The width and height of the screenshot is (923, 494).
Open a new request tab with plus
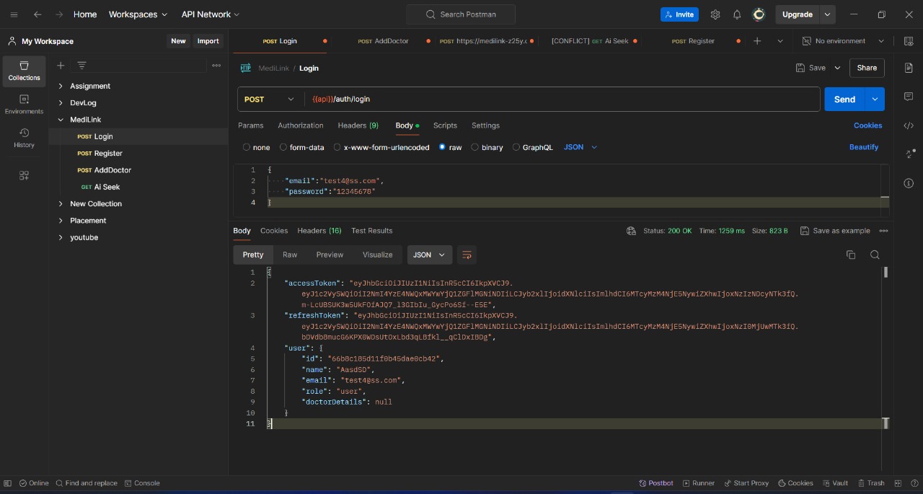coord(757,41)
